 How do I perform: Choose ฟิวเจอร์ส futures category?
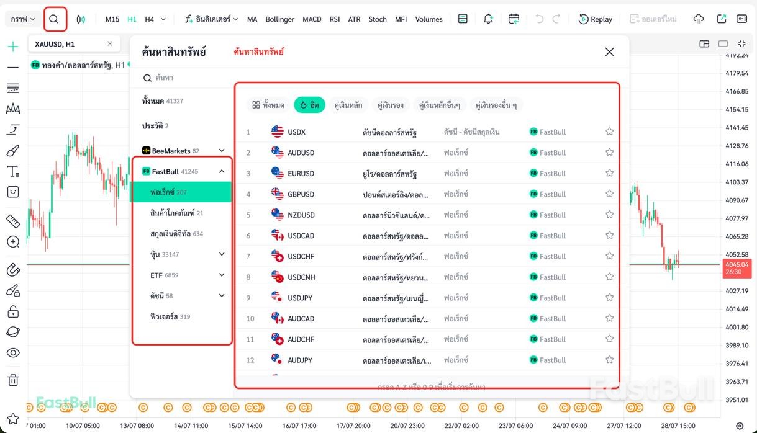click(x=181, y=316)
